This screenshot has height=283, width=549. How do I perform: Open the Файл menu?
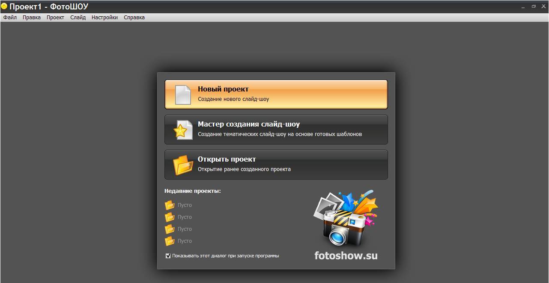pos(10,18)
